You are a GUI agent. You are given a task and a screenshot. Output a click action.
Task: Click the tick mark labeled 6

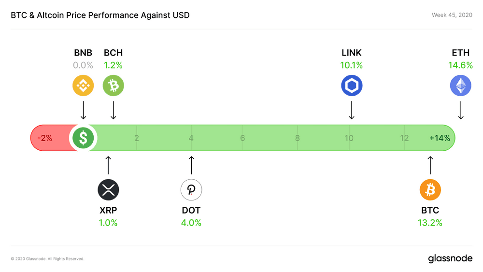coord(242,138)
